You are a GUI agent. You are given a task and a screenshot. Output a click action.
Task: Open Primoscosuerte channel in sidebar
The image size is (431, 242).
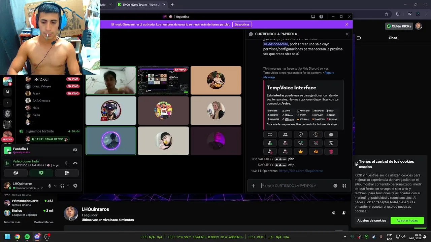(29, 203)
